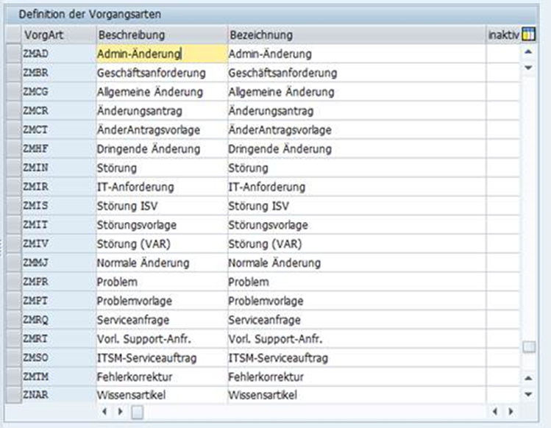Open table settings icon beside inaktiv column

coord(528,35)
